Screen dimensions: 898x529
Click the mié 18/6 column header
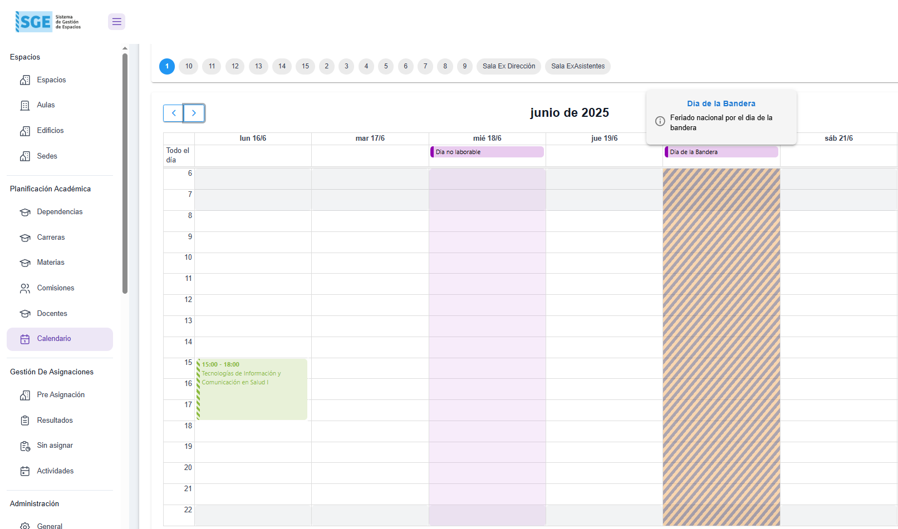tap(487, 139)
